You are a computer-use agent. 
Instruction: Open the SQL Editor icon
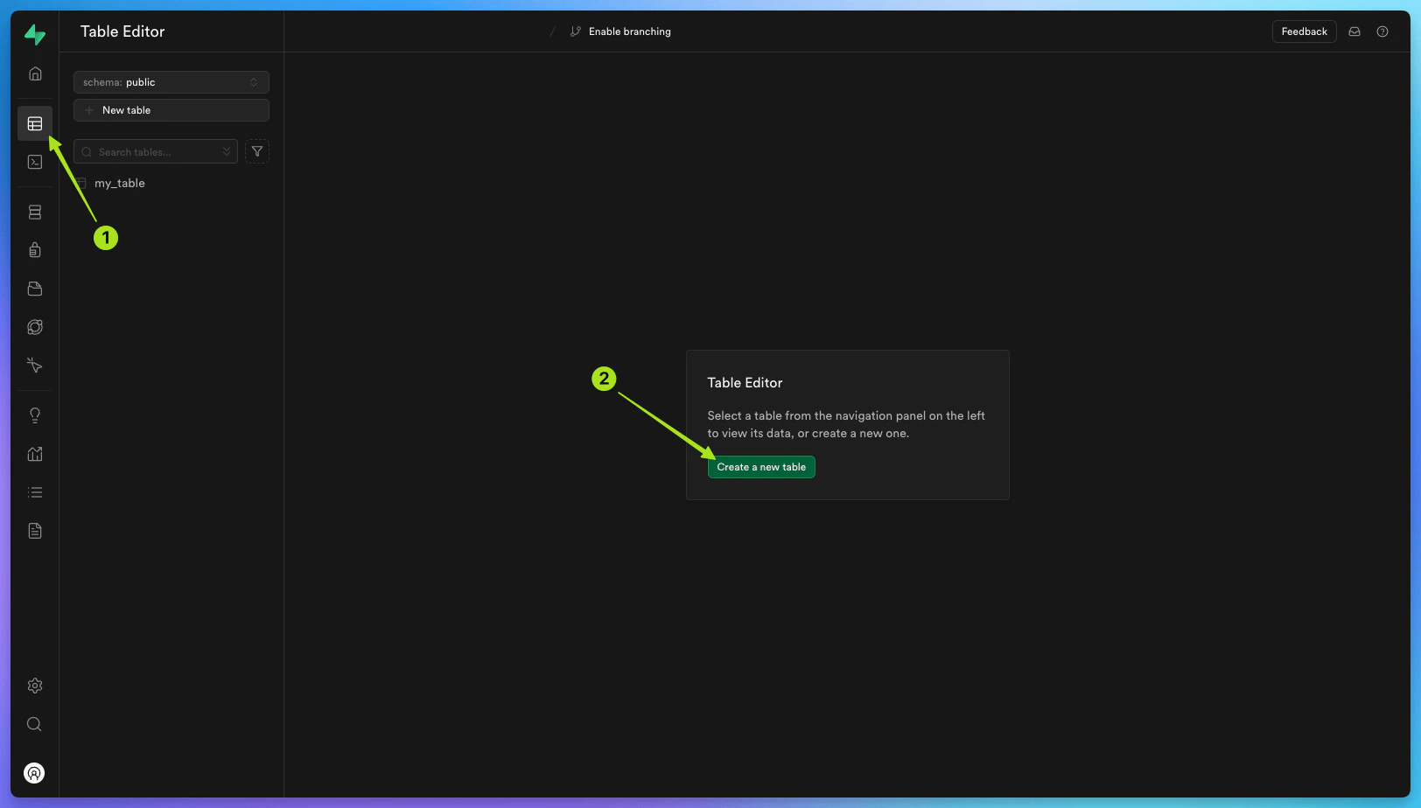tap(35, 162)
